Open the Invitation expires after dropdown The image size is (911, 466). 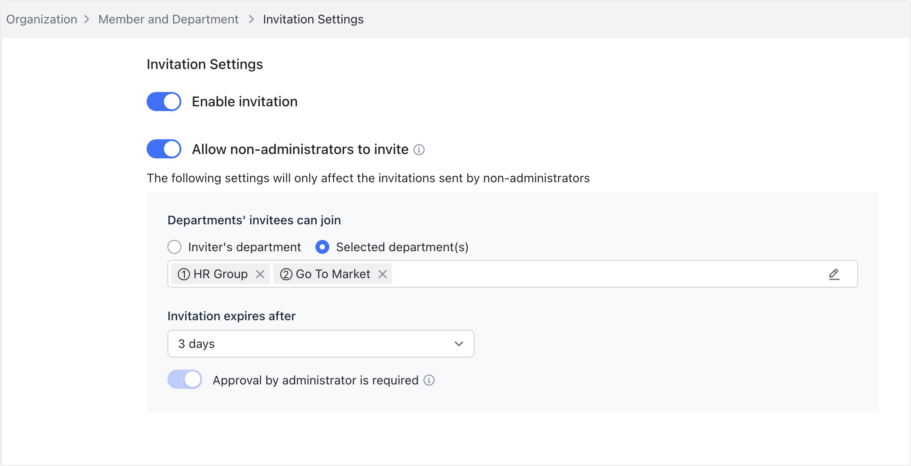point(321,344)
